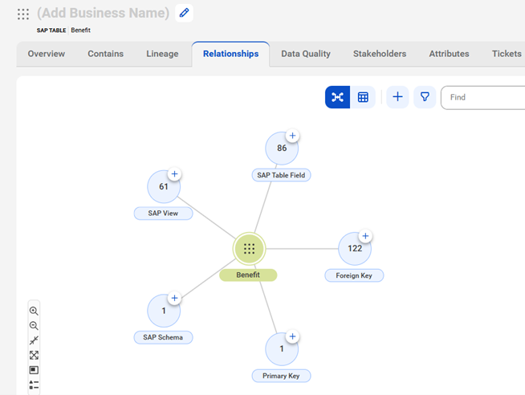Toggle the minimap overview icon

pyautogui.click(x=34, y=370)
